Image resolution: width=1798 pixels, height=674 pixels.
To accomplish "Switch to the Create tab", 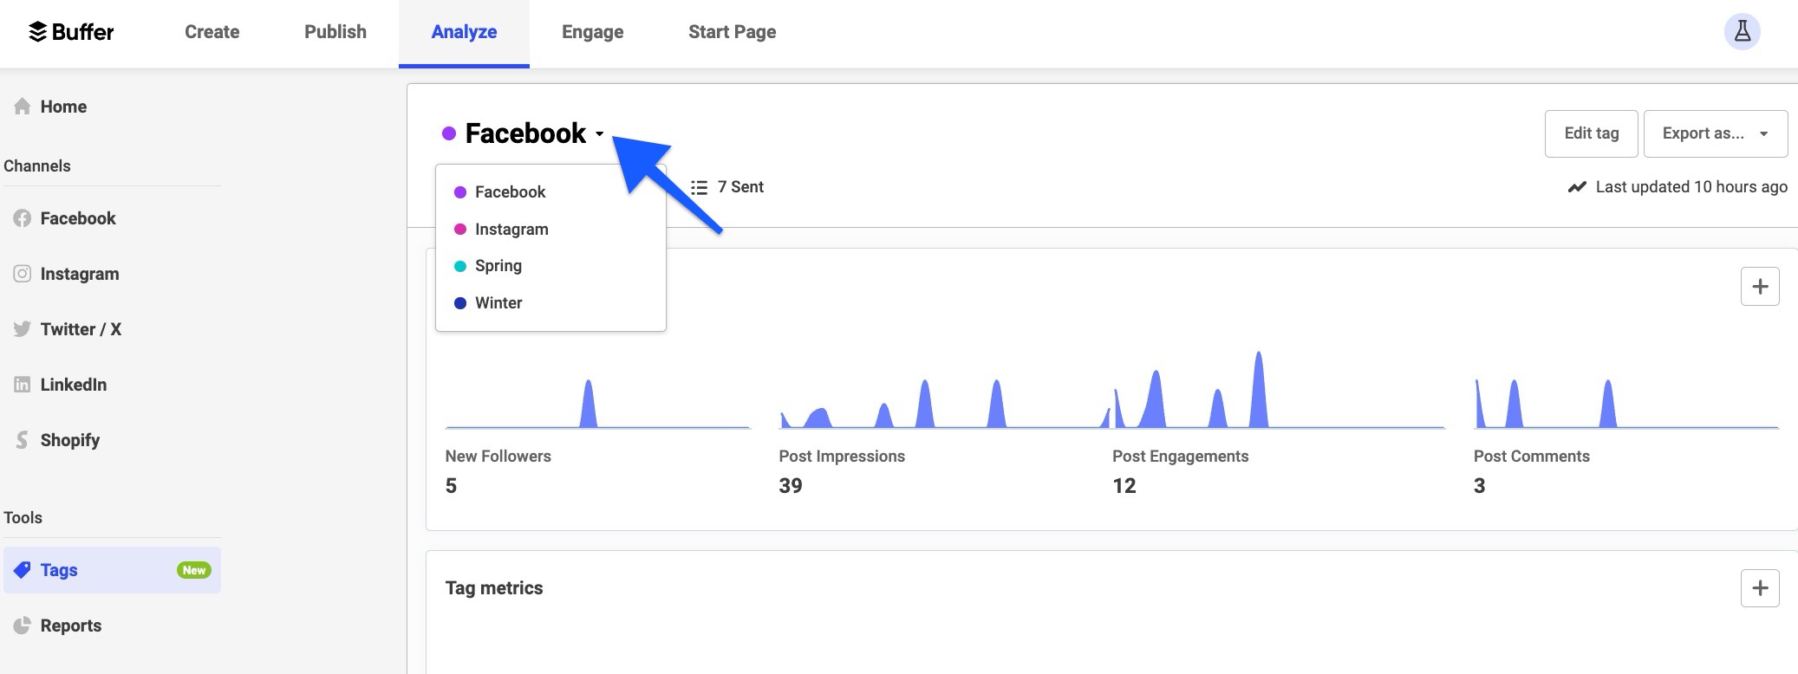I will coord(212,32).
